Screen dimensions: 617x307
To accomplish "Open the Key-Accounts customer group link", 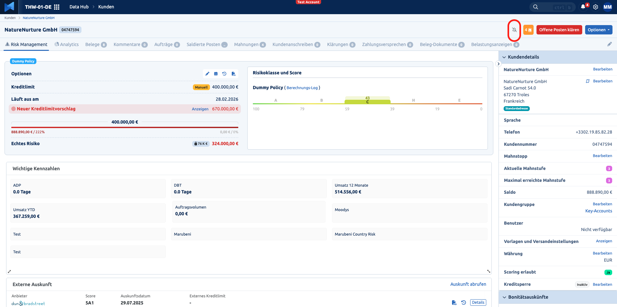I will 599,211.
